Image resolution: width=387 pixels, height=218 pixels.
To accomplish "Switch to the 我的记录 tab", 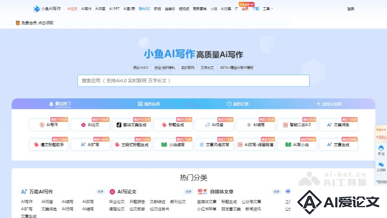I will pos(238,104).
